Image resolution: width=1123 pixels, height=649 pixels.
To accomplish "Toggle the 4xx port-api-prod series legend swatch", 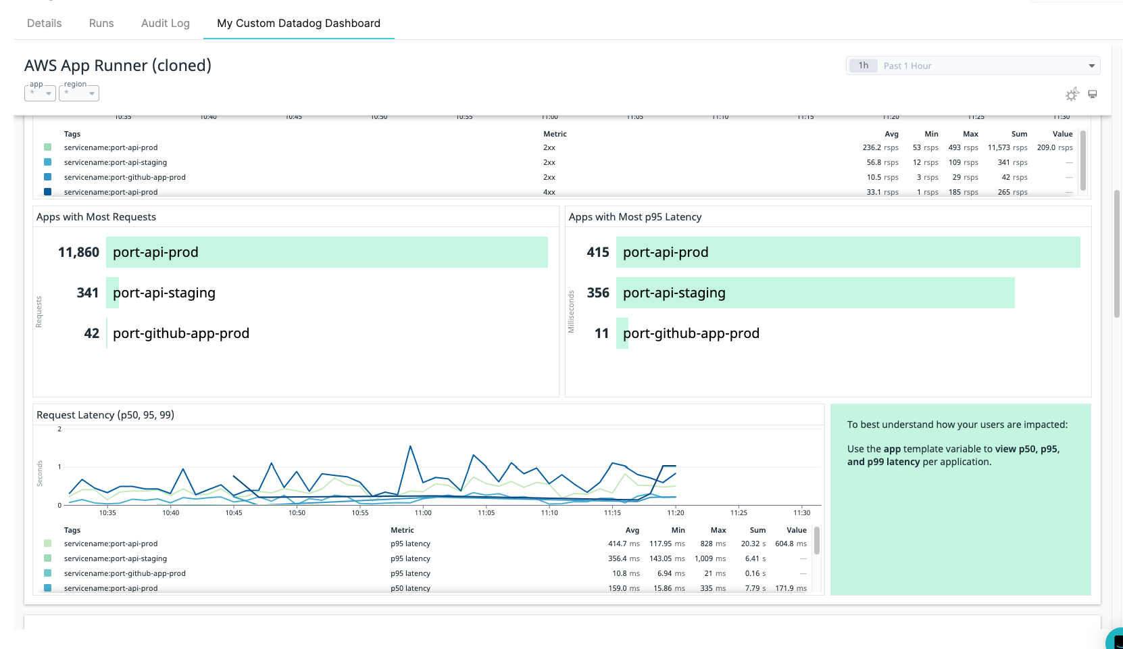I will click(47, 191).
